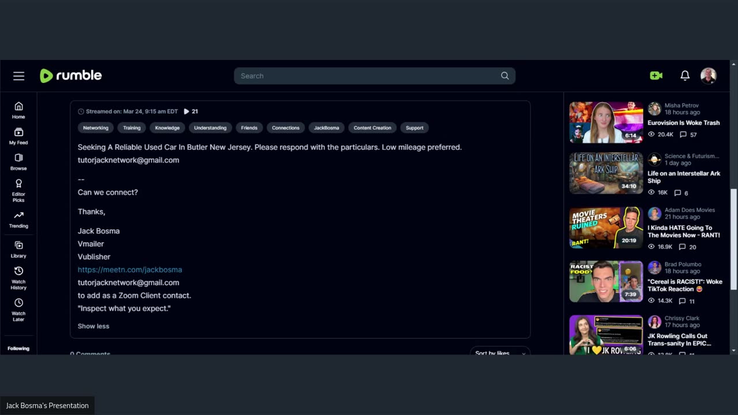Open Watch Later in the sidebar

18,310
